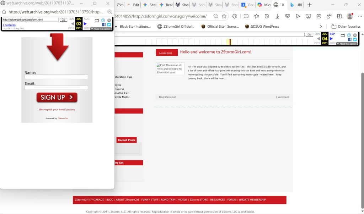Close the Wayback toolbar in the popup window

point(109,20)
